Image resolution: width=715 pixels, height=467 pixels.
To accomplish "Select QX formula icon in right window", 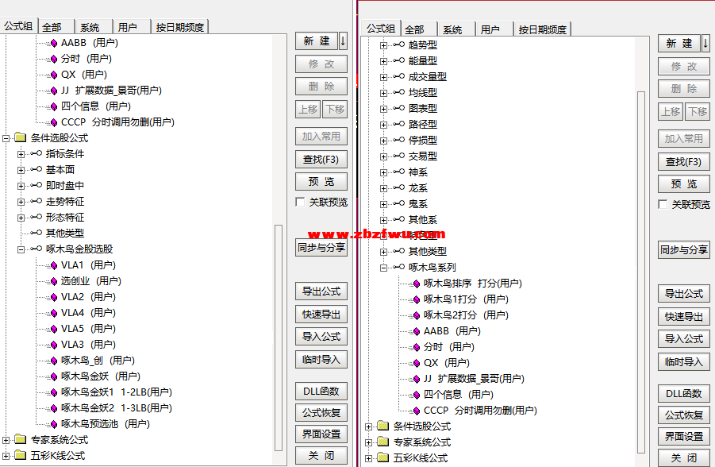I will pyautogui.click(x=417, y=364).
